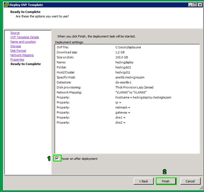Click the Size on disk: label

65,57
